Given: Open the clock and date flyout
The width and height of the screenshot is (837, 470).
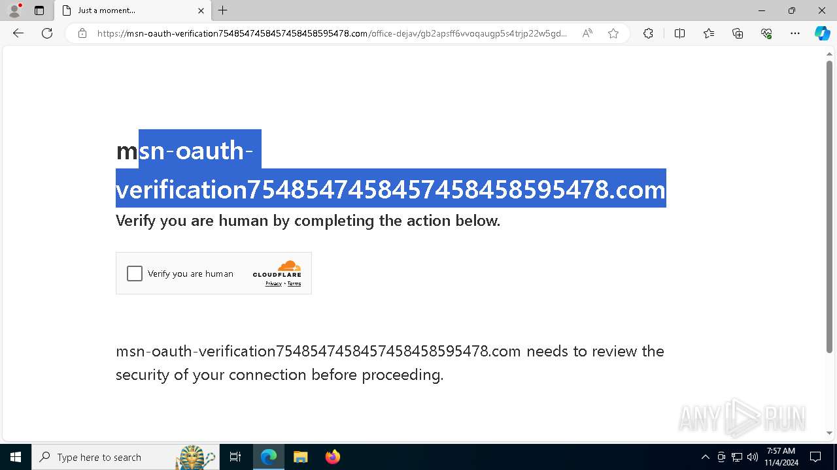Looking at the screenshot, I should [x=781, y=457].
